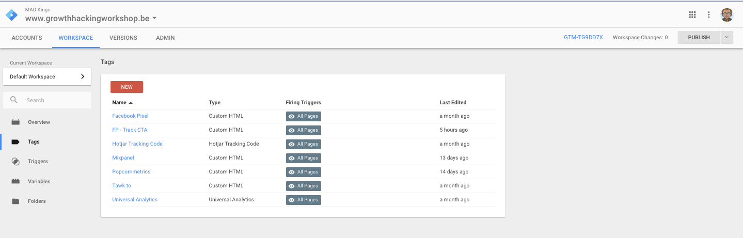Select the Triggers sidebar icon
Viewport: 743px width, 238px height.
(15, 162)
